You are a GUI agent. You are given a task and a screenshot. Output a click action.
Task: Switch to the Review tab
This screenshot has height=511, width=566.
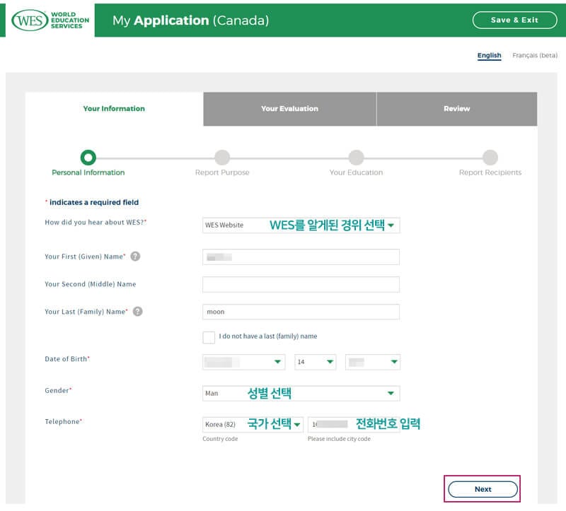456,109
